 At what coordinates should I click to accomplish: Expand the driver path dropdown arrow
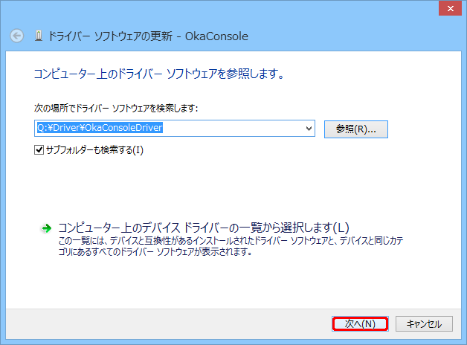[x=309, y=129]
